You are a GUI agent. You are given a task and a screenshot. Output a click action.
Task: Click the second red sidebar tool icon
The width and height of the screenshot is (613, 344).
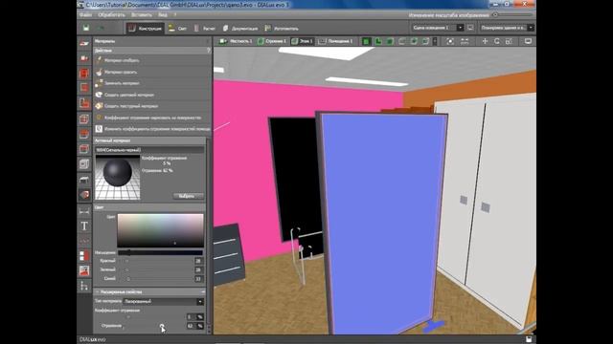point(84,58)
